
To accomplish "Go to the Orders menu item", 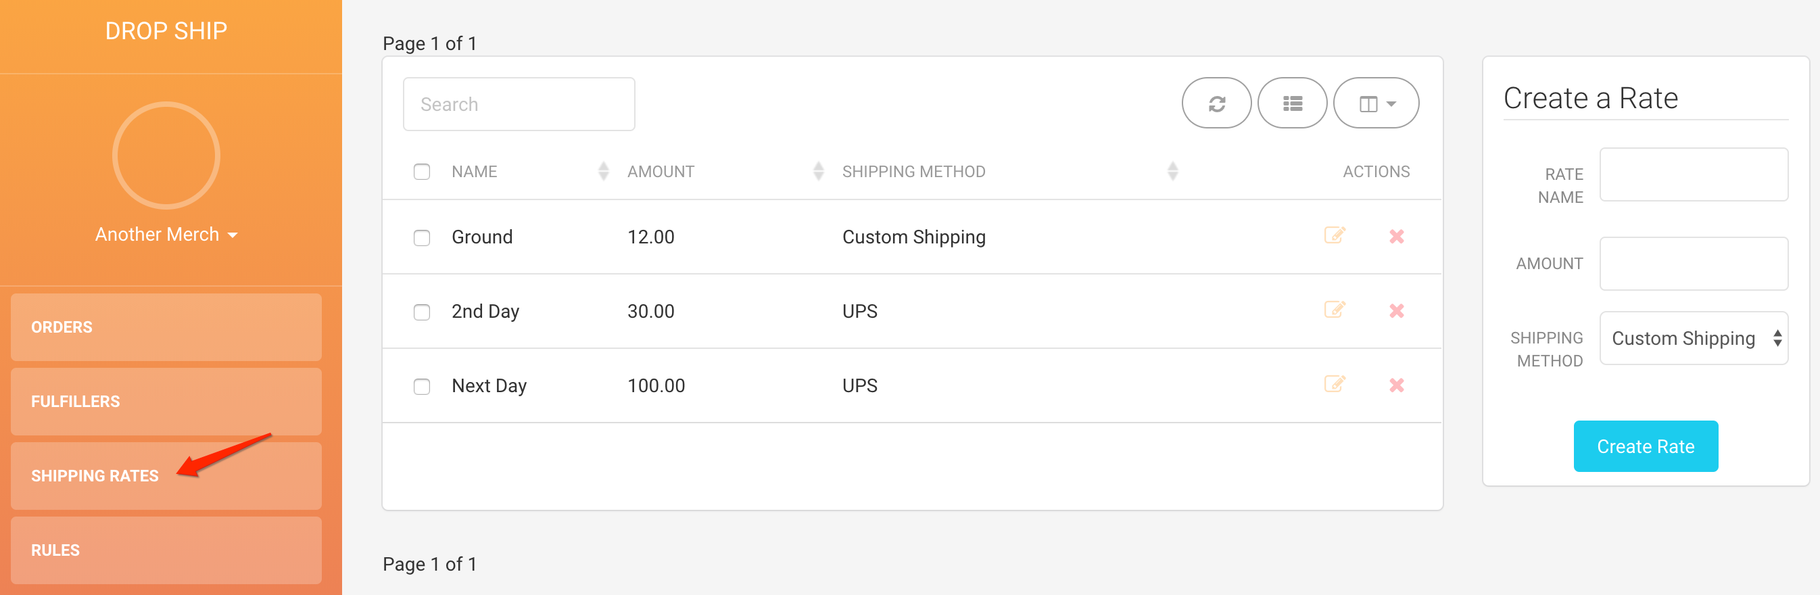I will pos(166,327).
